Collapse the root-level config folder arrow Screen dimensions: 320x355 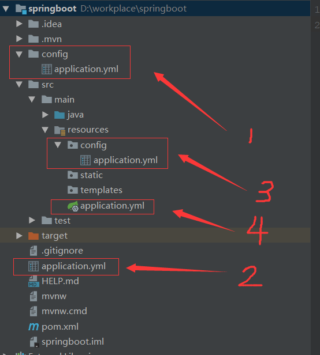point(19,54)
